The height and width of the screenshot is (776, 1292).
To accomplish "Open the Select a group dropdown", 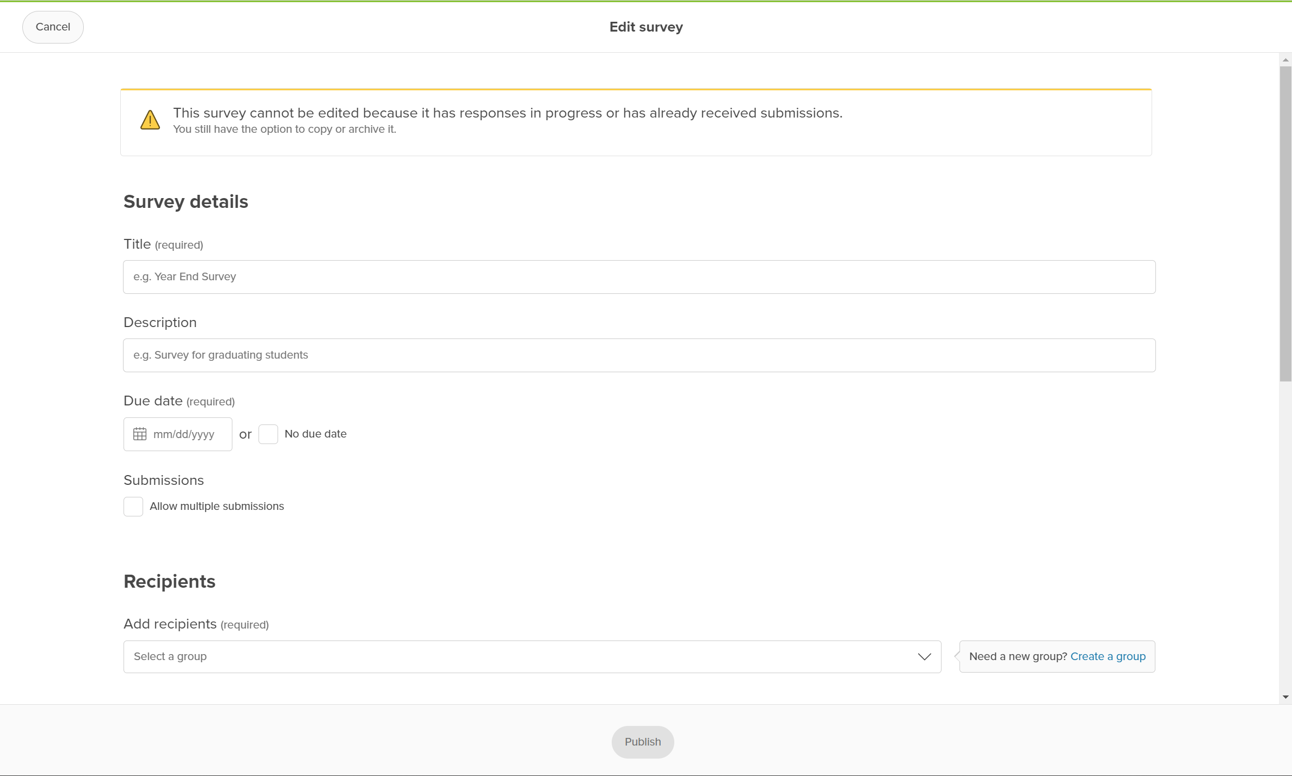I will point(522,656).
